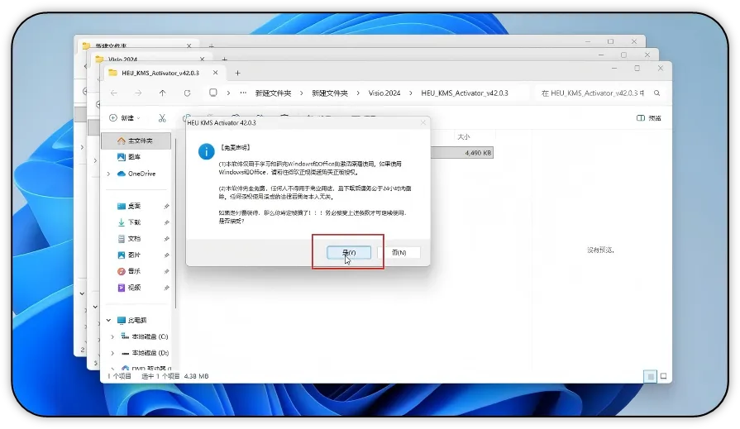Click the sidebar vertical scrollbar
740x429 pixels.
pos(175,222)
